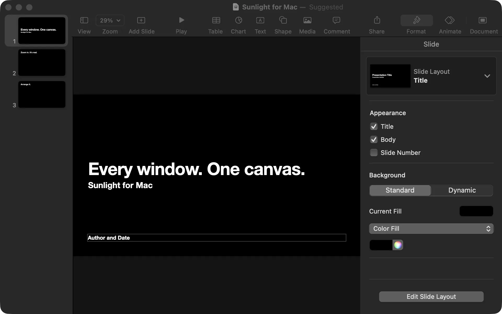Add a Text box from the toolbar
Viewport: 502px width, 314px height.
(260, 20)
